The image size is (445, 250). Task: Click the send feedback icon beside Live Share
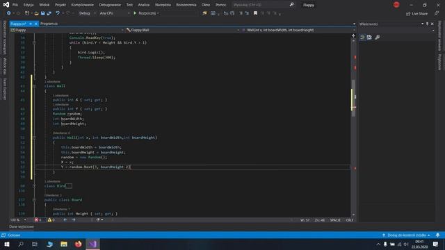[x=437, y=13]
